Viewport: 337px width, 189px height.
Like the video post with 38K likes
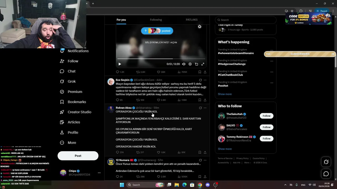(161, 72)
